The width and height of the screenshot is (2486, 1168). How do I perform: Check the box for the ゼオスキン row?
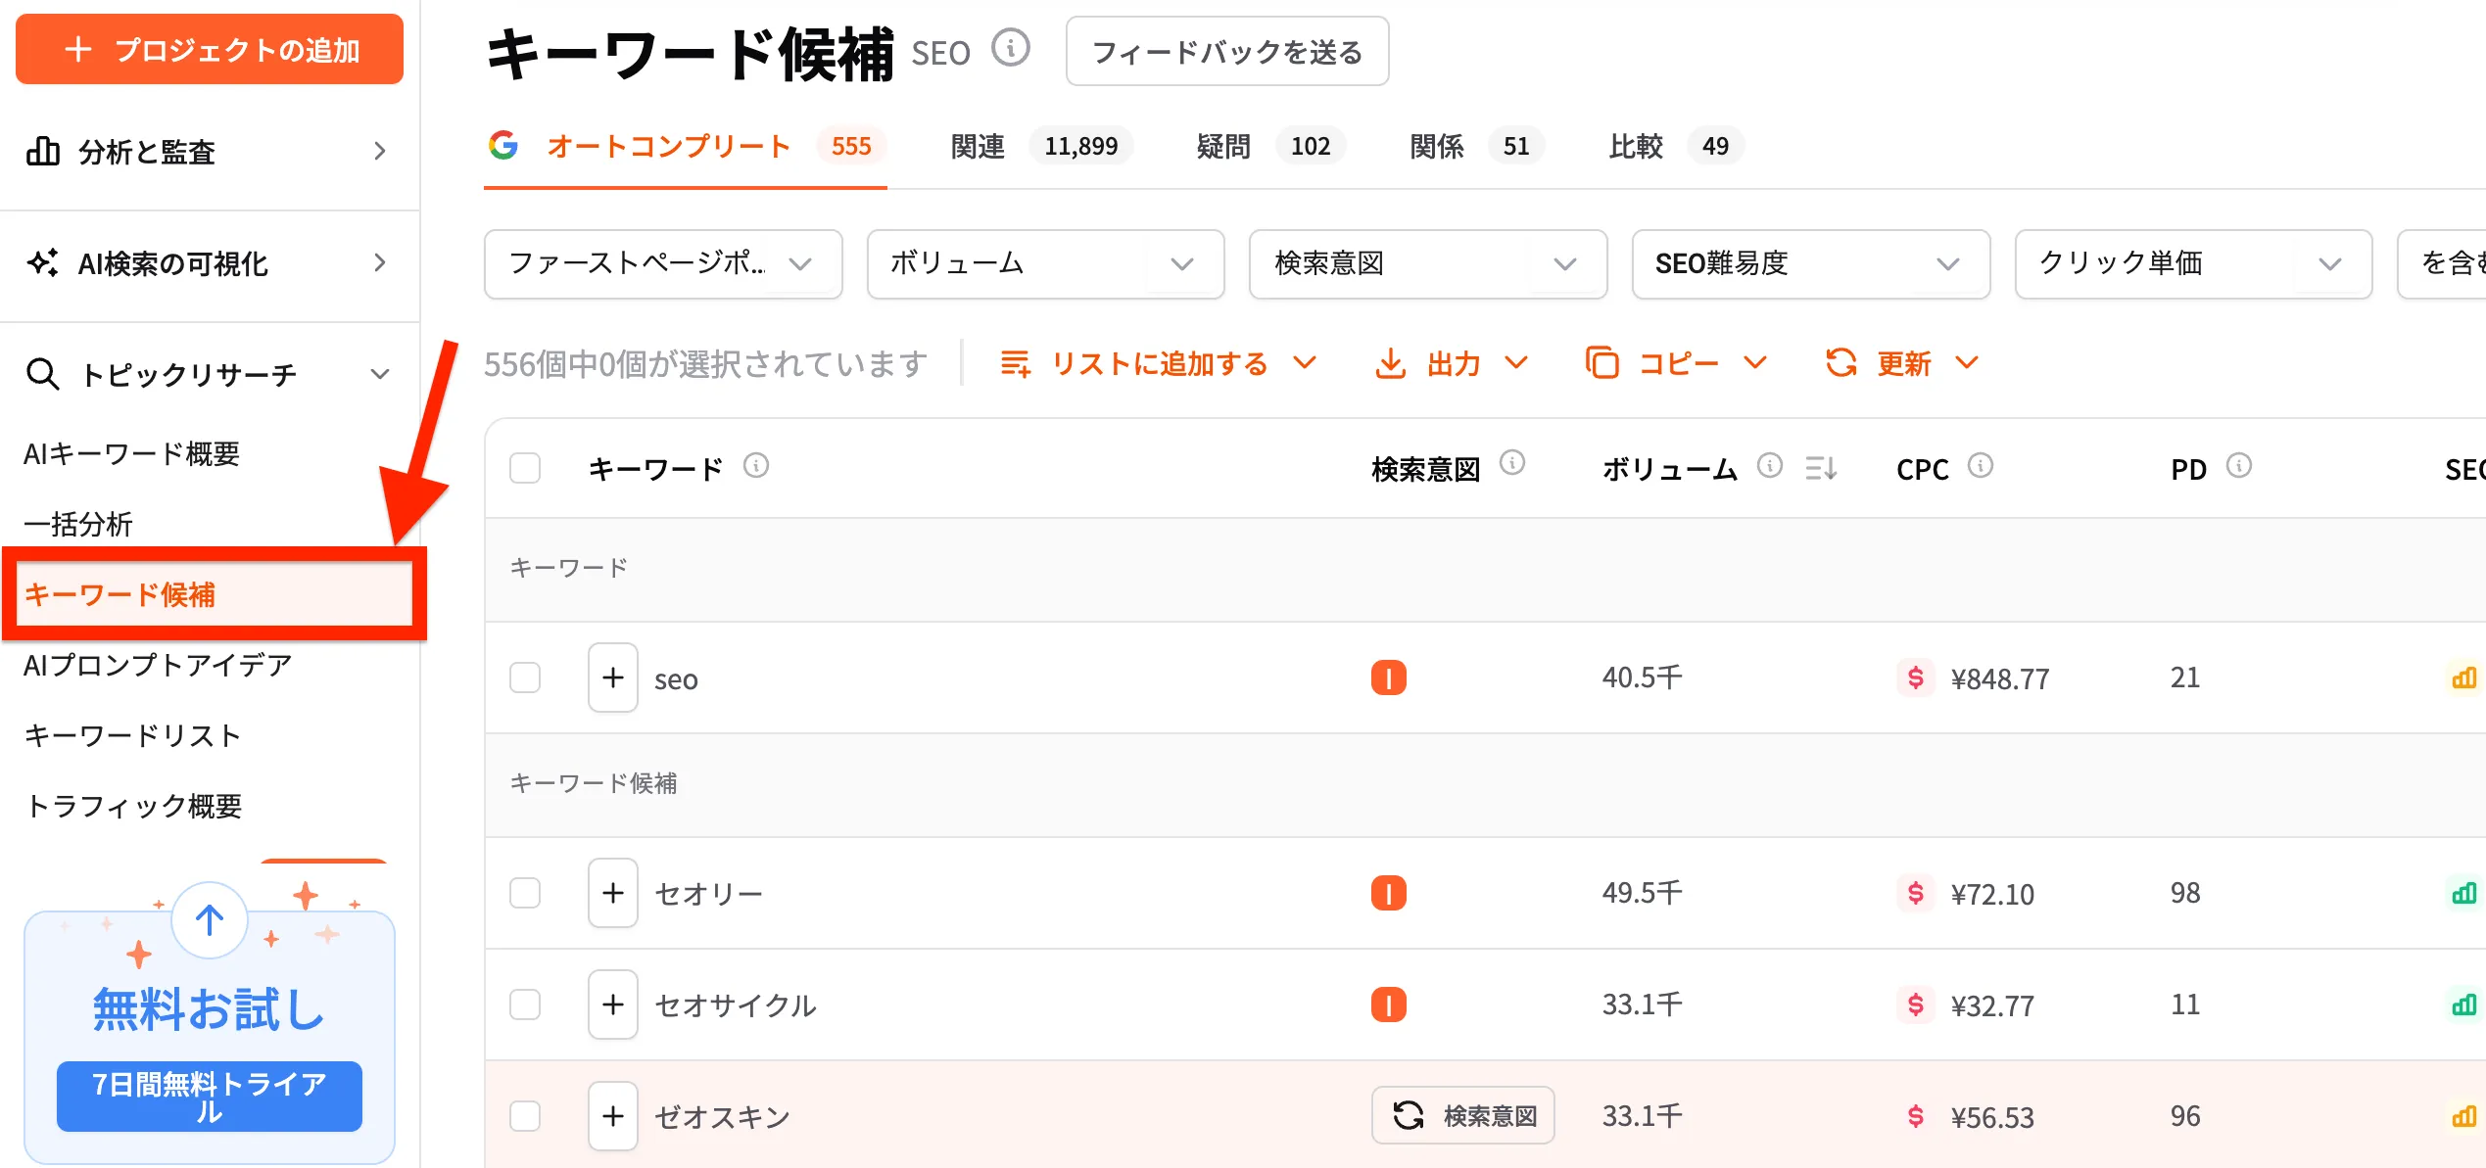coord(525,1116)
